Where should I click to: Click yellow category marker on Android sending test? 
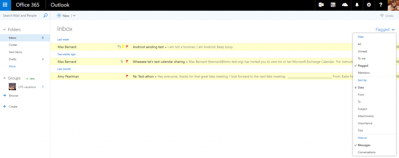(x=123, y=47)
